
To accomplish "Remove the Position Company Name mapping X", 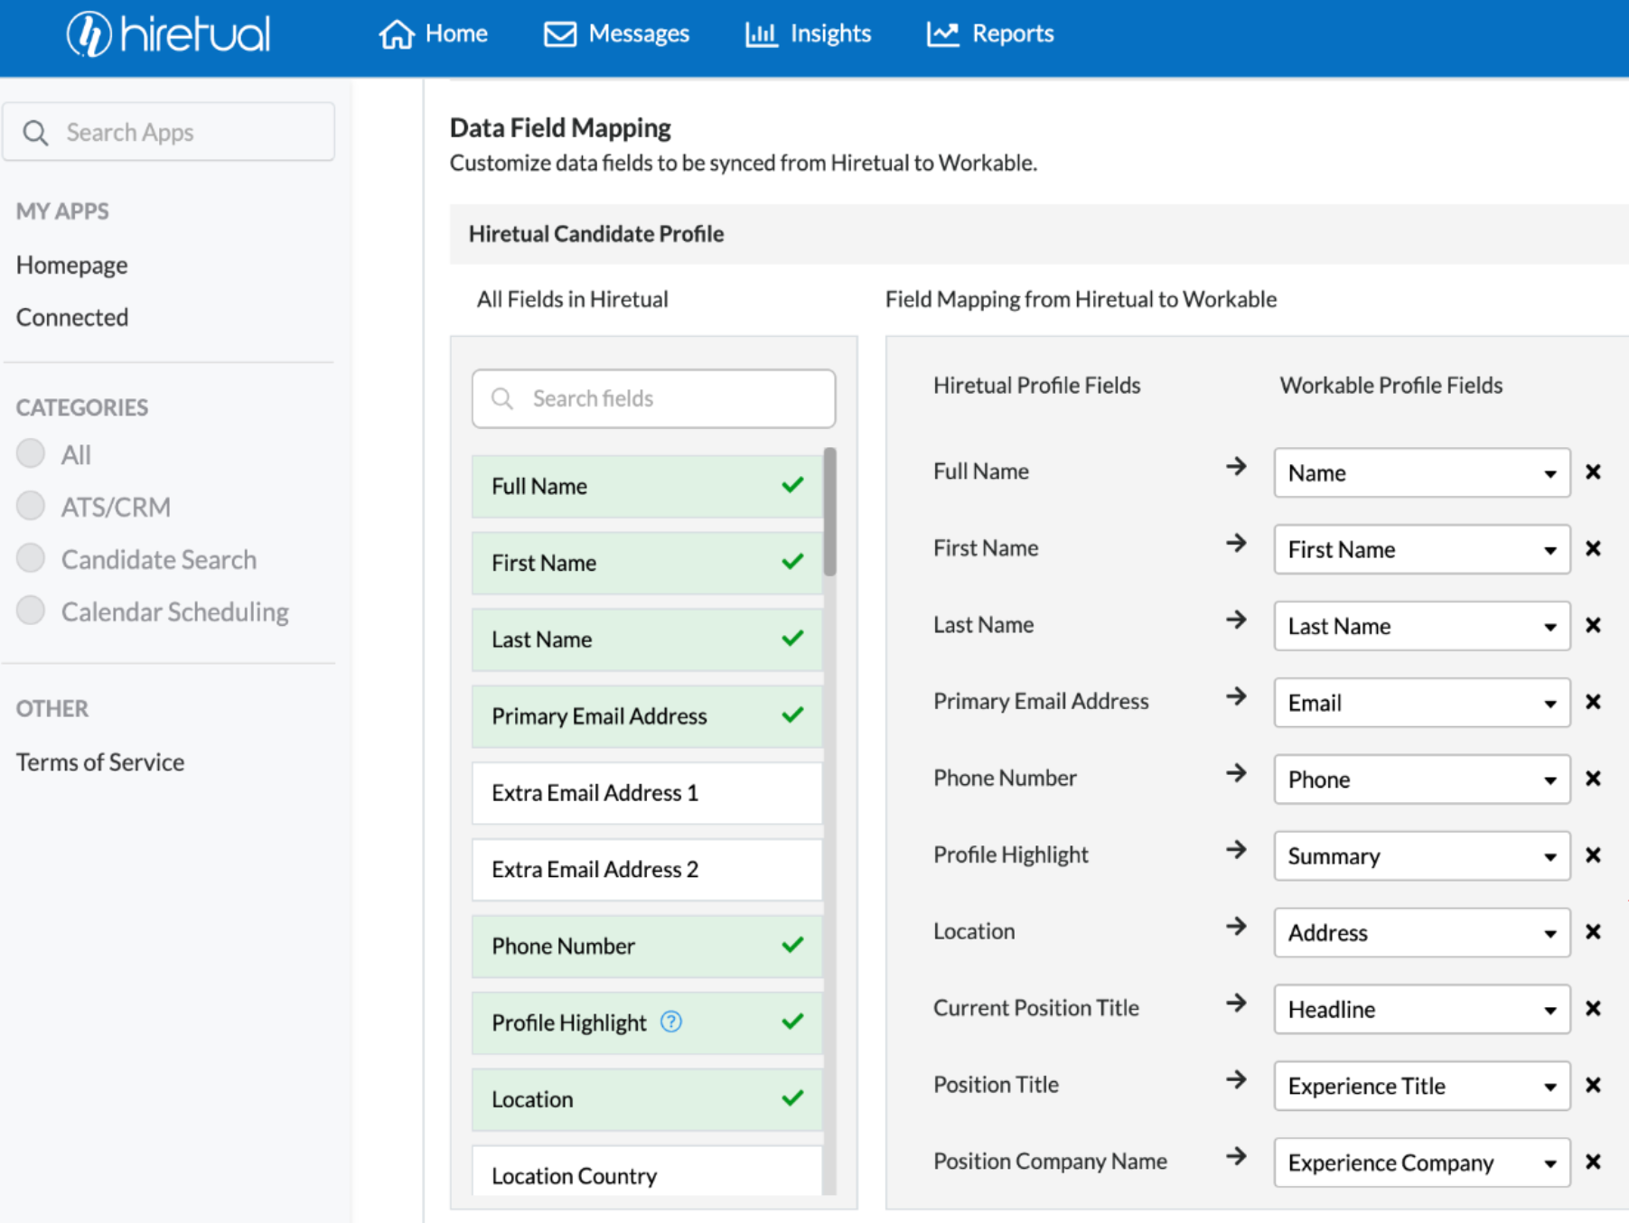I will click(x=1594, y=1162).
